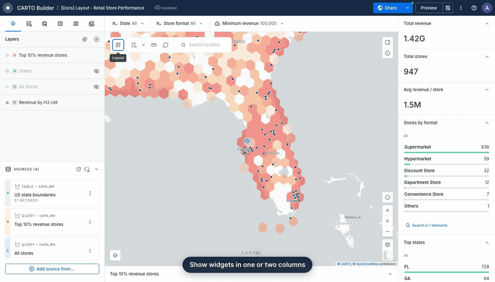
Task: Select the Department Store category row
Action: [x=446, y=184]
